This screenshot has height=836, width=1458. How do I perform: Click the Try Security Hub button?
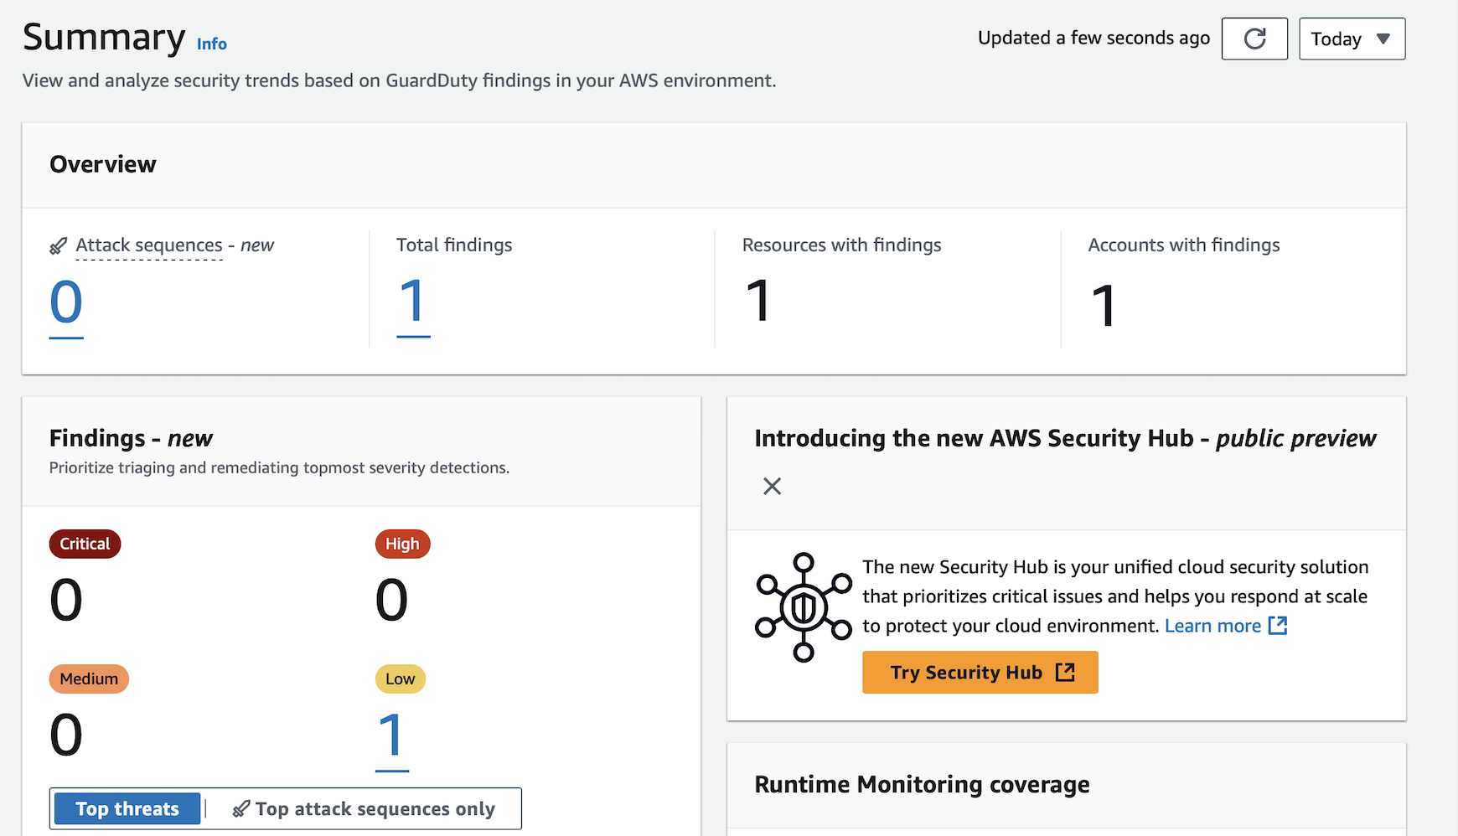(980, 673)
